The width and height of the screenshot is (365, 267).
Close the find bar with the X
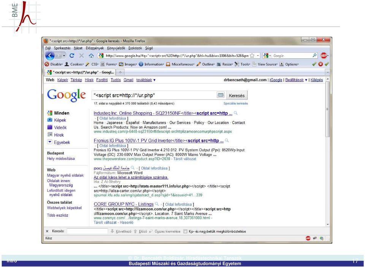(x=47, y=231)
